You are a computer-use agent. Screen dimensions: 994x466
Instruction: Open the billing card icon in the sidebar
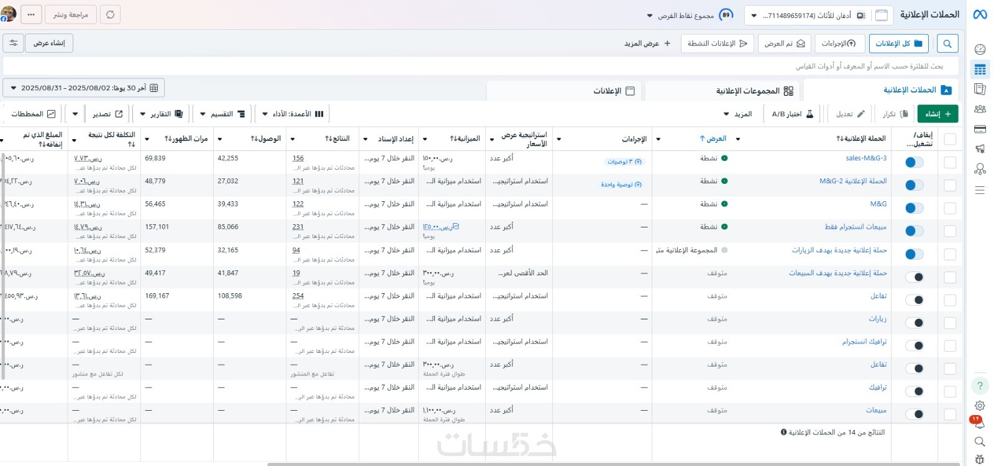980,129
